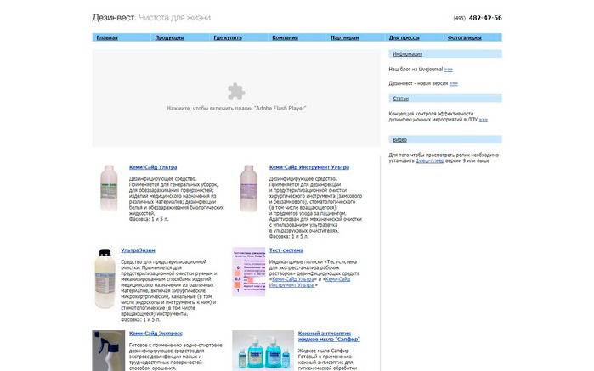Open the Тест-система product title
The height and width of the screenshot is (371, 594).
286,250
